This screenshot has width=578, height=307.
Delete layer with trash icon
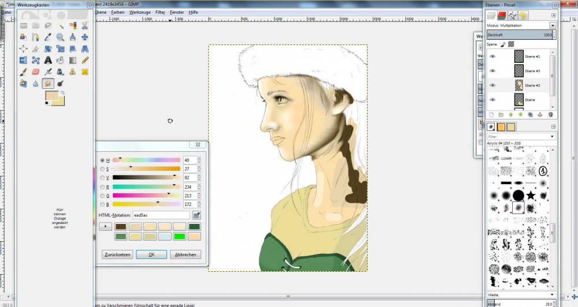click(550, 115)
